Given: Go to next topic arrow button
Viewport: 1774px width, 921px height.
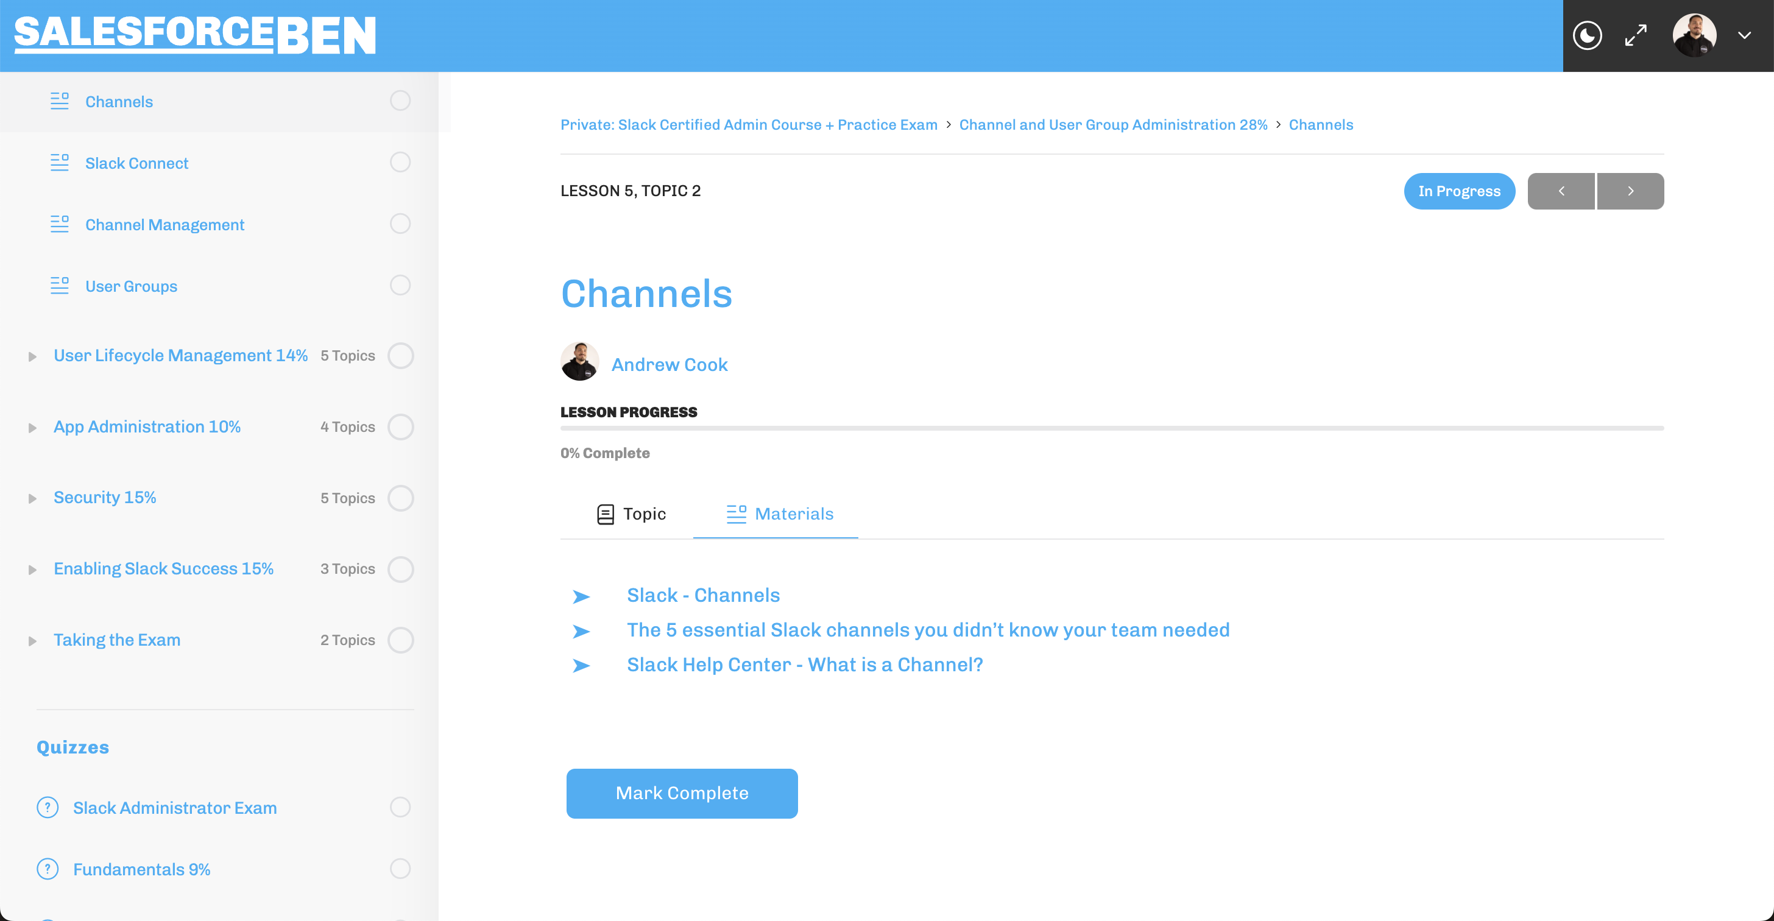Looking at the screenshot, I should [1630, 191].
